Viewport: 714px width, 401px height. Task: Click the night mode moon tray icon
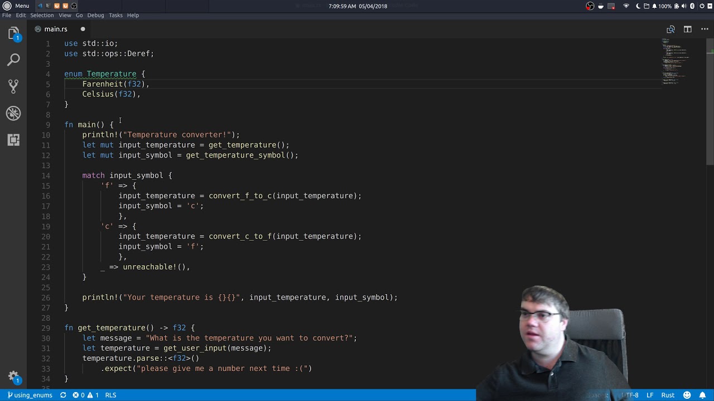pos(638,6)
